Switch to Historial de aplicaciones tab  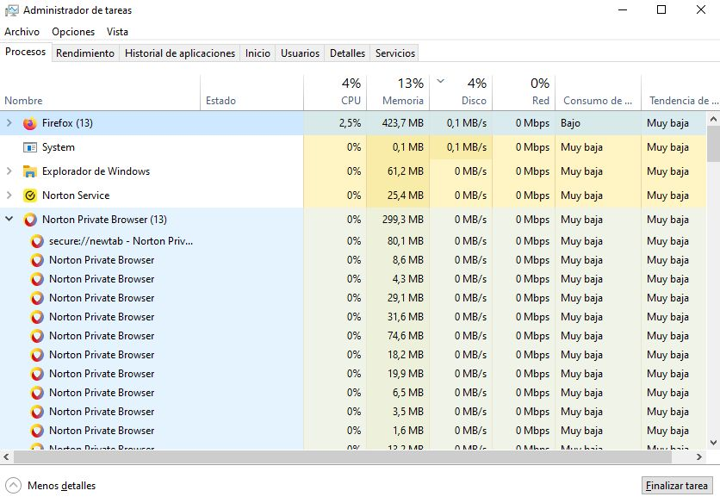pyautogui.click(x=180, y=53)
